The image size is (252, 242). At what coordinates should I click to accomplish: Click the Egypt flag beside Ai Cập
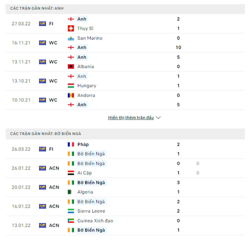71,173
